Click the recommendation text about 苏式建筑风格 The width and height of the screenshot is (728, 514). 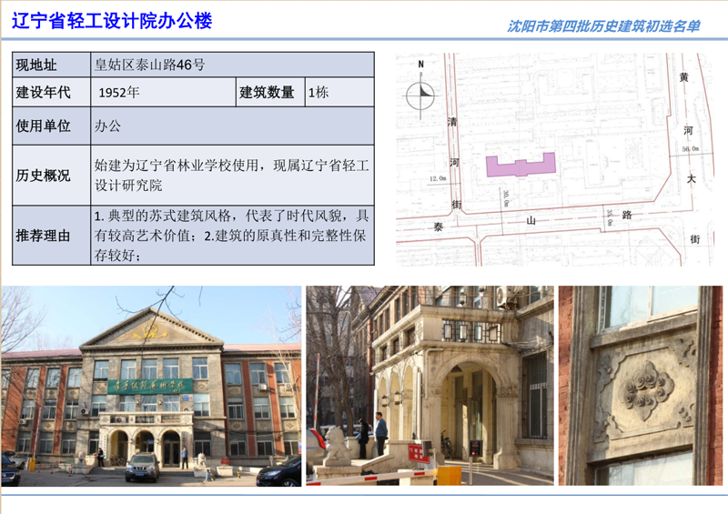pyautogui.click(x=232, y=236)
